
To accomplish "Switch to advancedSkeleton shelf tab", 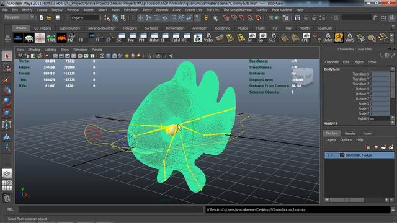I will (102, 28).
